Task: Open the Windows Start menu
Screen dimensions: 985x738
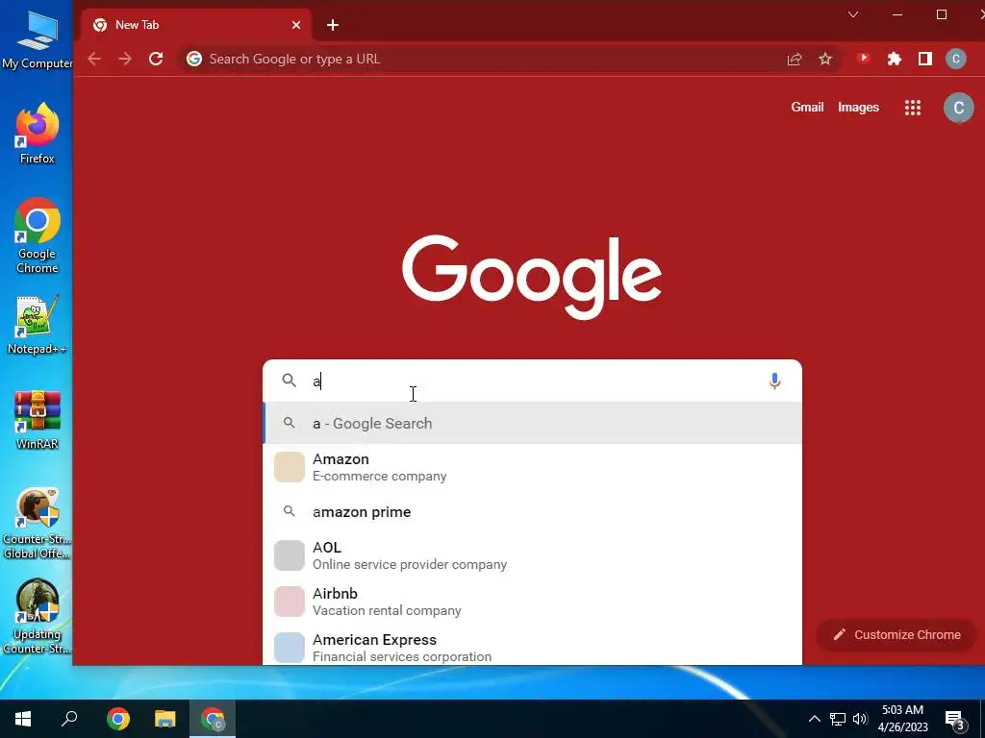Action: pyautogui.click(x=23, y=719)
